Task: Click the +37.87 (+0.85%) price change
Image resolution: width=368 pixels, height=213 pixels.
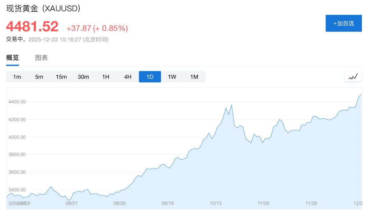Action: (x=97, y=28)
